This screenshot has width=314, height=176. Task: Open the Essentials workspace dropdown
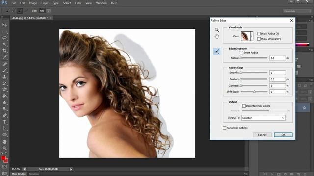click(297, 11)
